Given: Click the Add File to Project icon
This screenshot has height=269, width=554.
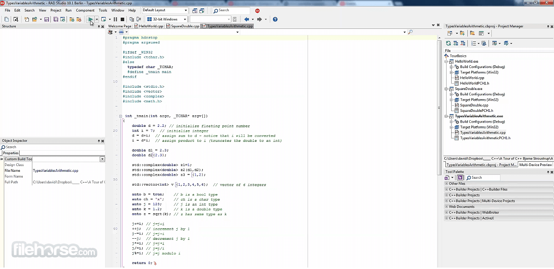Looking at the screenshot, I should pos(72,19).
